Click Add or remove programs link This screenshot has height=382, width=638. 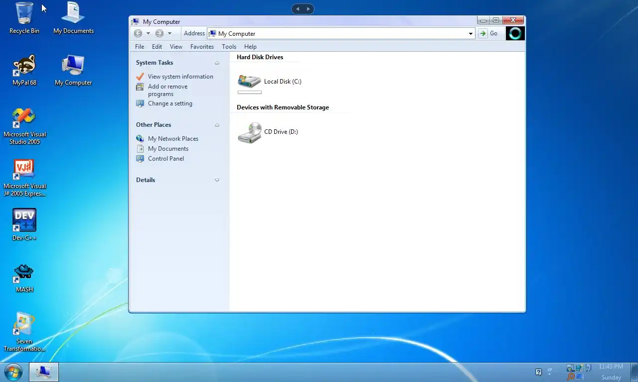tap(167, 90)
